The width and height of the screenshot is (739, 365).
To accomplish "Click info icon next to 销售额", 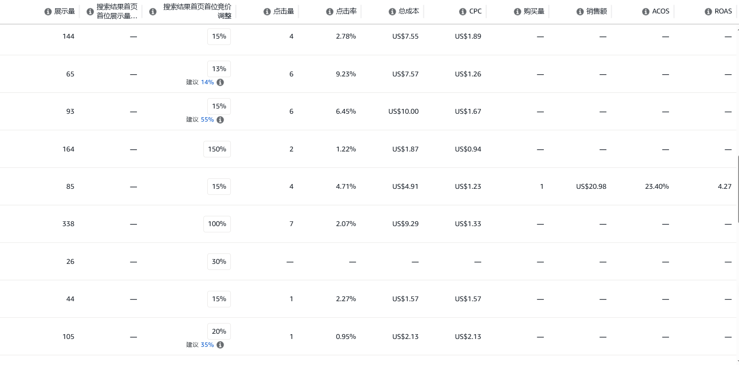I will [x=580, y=12].
